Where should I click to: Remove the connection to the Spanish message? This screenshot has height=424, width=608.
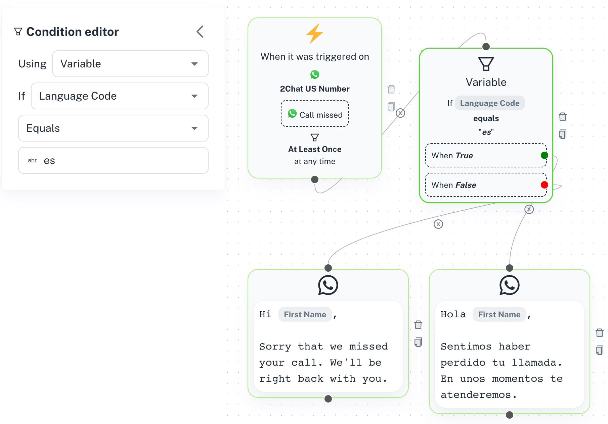(x=529, y=209)
